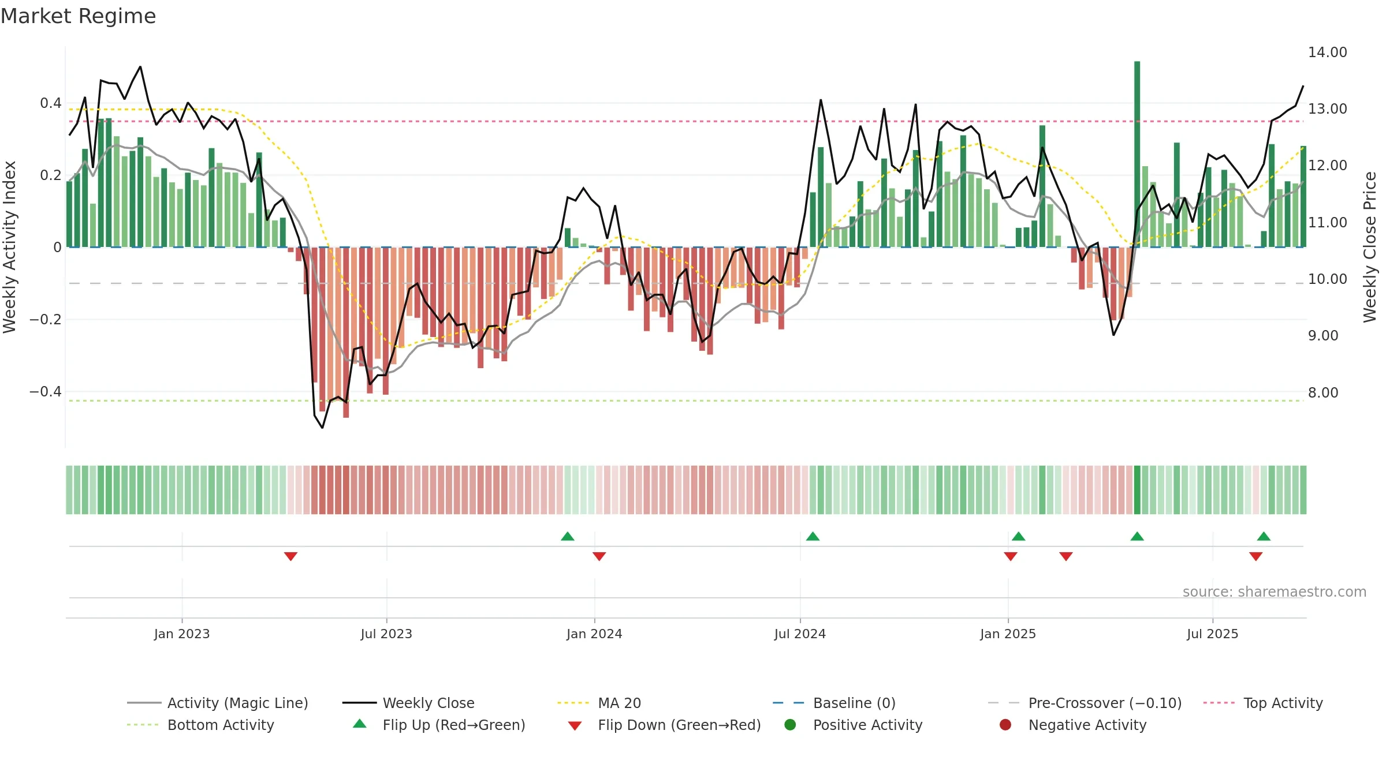1386x779 pixels.
Task: Click the Jan 2025 axis label
Action: point(1008,634)
